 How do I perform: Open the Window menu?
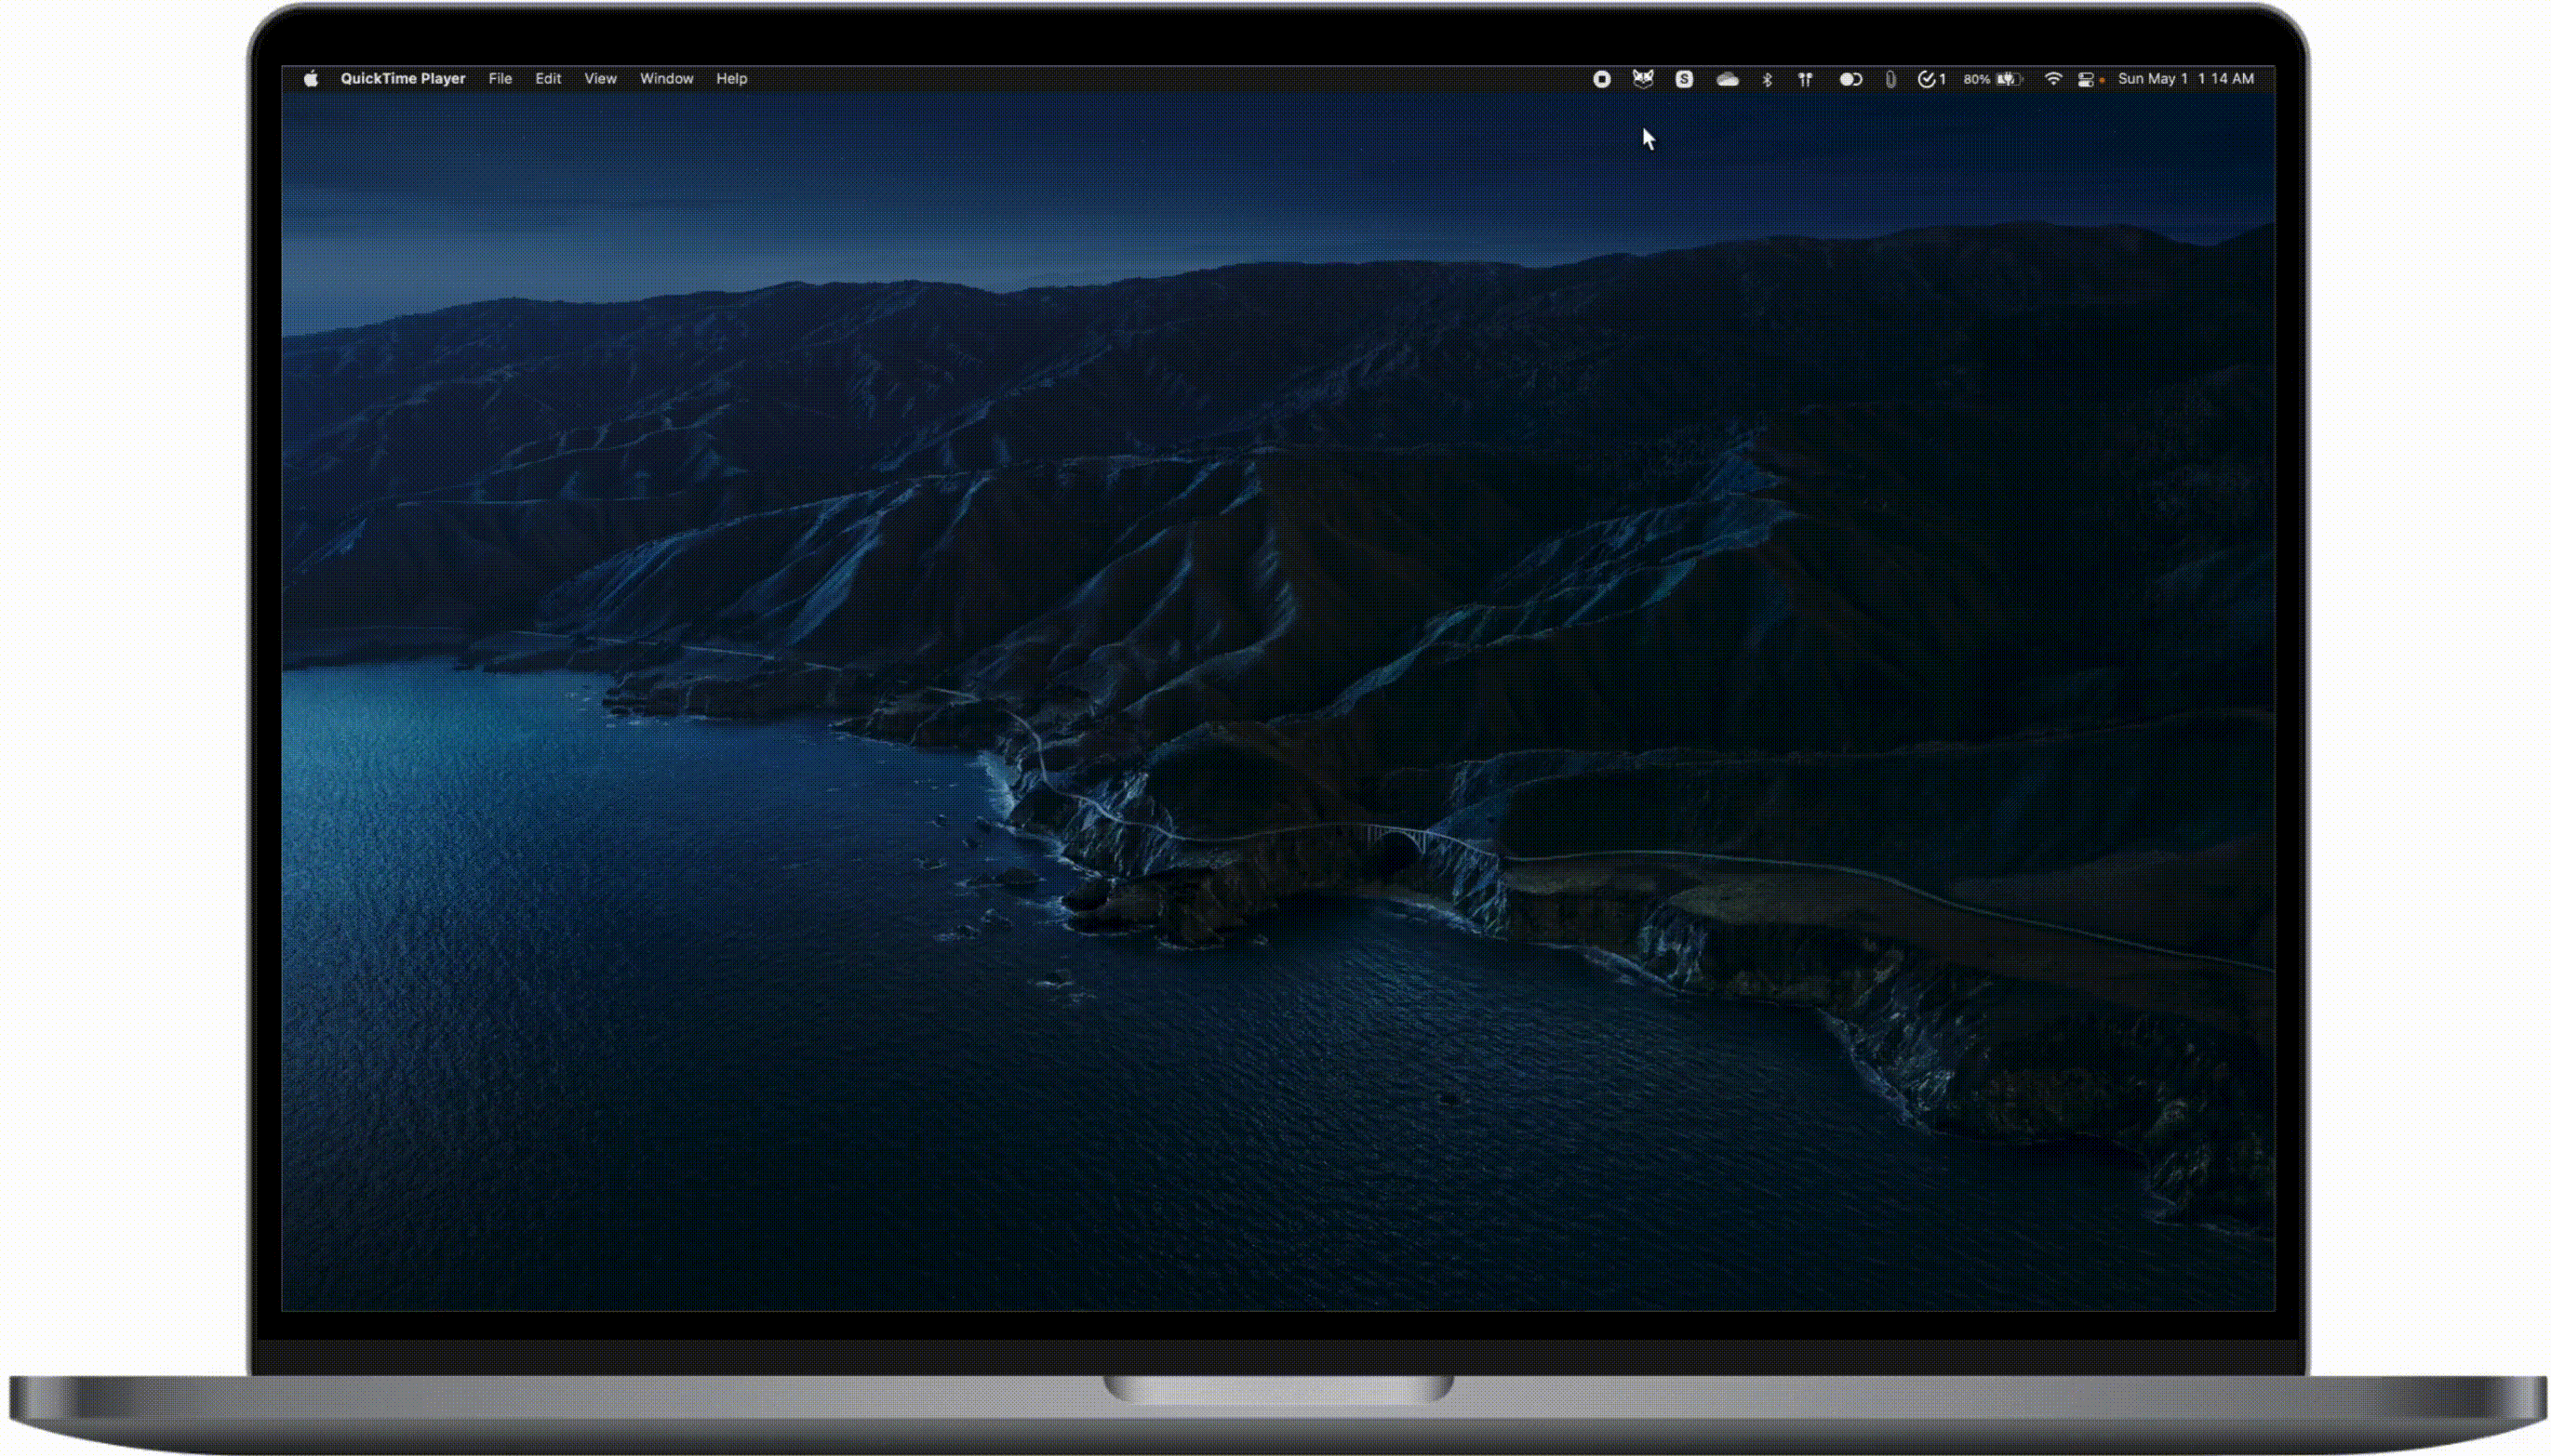pyautogui.click(x=666, y=79)
